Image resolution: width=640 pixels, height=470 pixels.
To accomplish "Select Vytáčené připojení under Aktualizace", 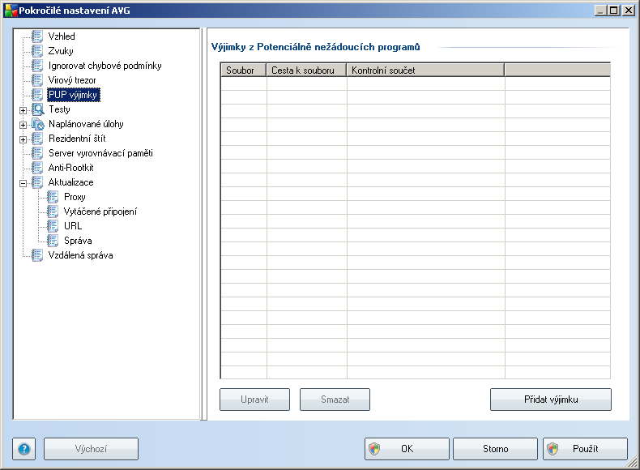I will (100, 211).
